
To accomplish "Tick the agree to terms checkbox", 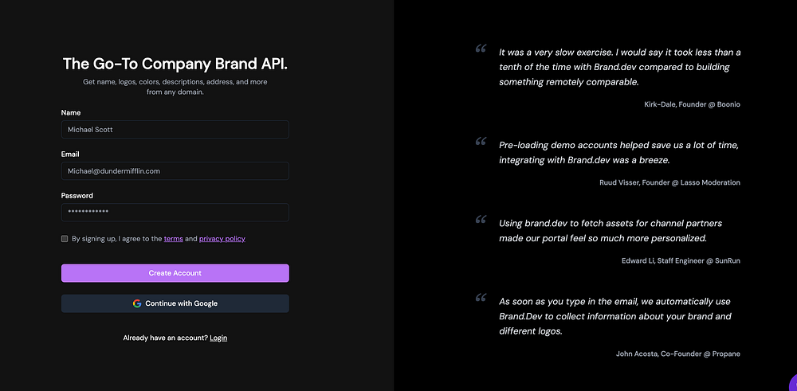I will pyautogui.click(x=65, y=239).
